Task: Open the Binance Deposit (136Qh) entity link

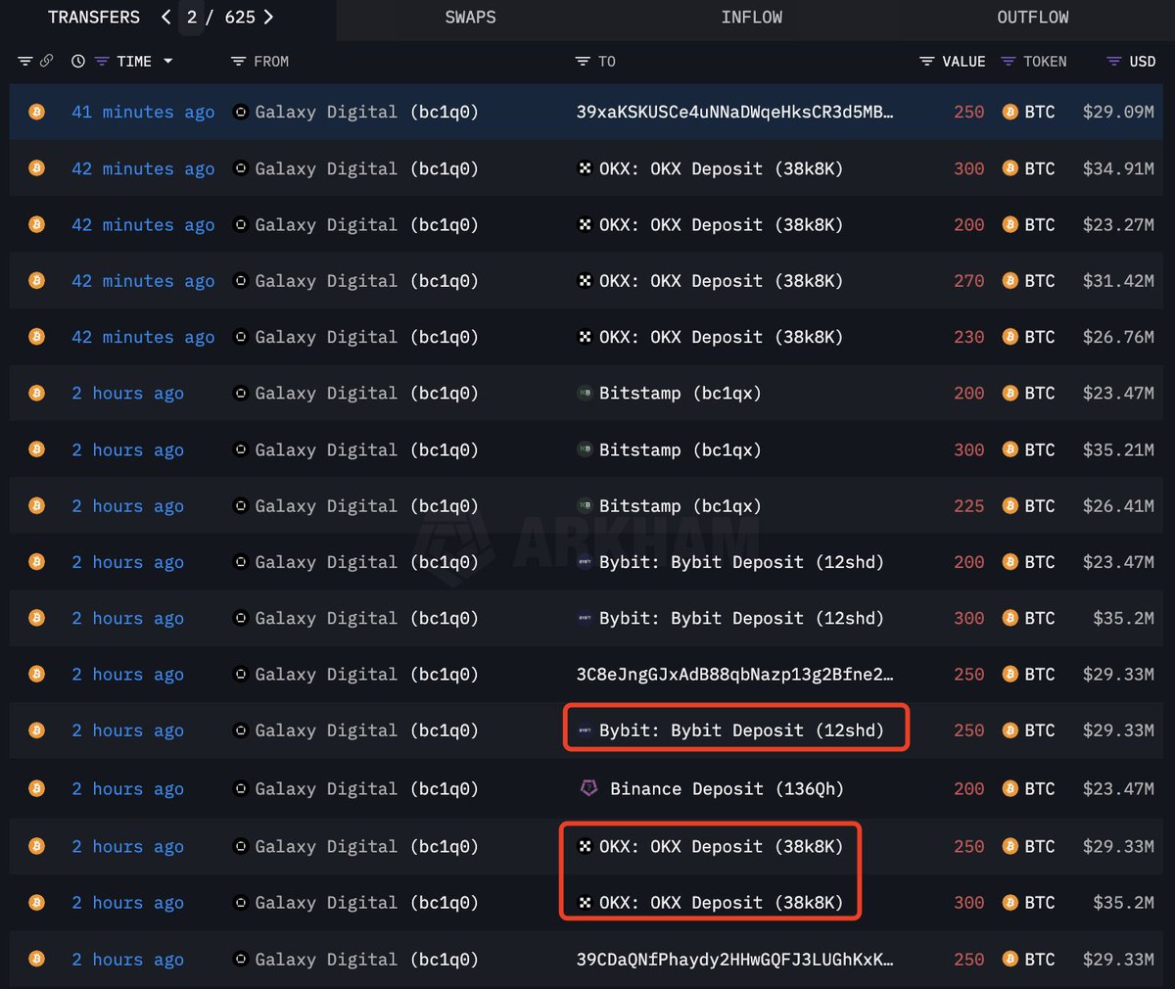Action: tap(727, 788)
